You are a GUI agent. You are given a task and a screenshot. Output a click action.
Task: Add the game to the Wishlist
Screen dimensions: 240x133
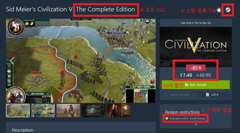[177, 95]
